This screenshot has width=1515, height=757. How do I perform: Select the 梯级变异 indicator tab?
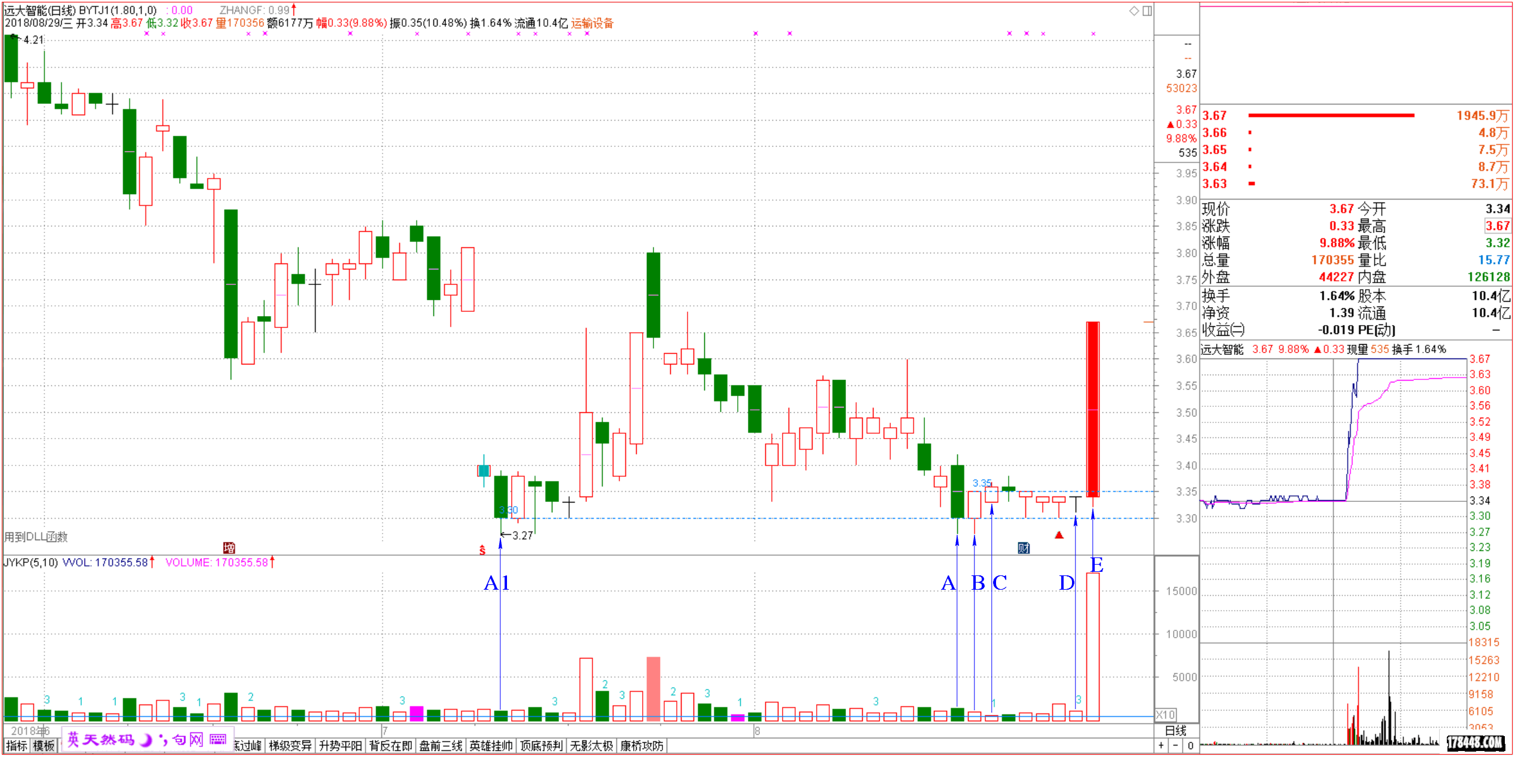click(x=290, y=746)
